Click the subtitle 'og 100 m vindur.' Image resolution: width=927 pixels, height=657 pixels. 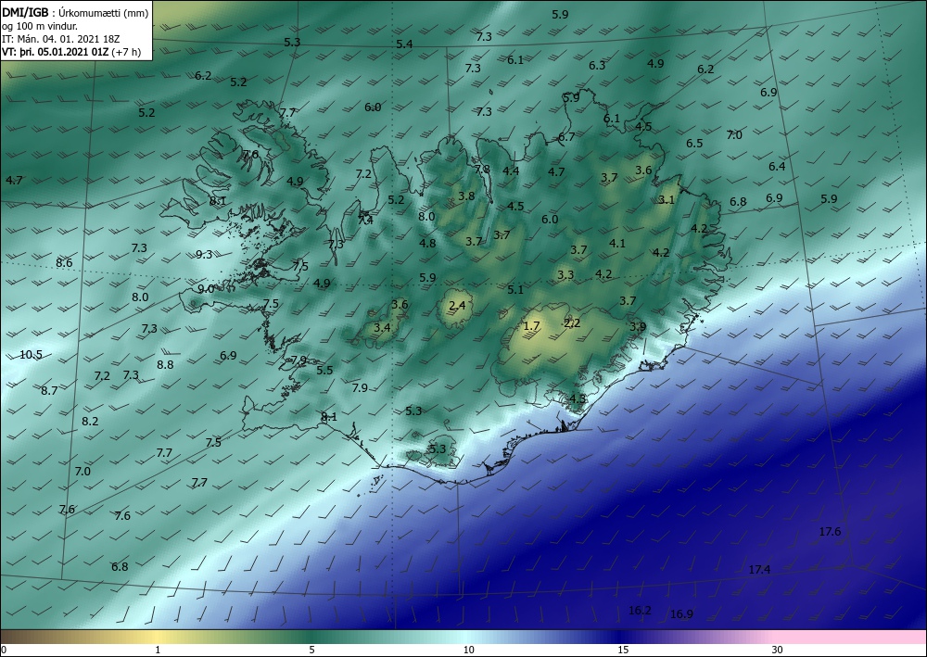[40, 26]
